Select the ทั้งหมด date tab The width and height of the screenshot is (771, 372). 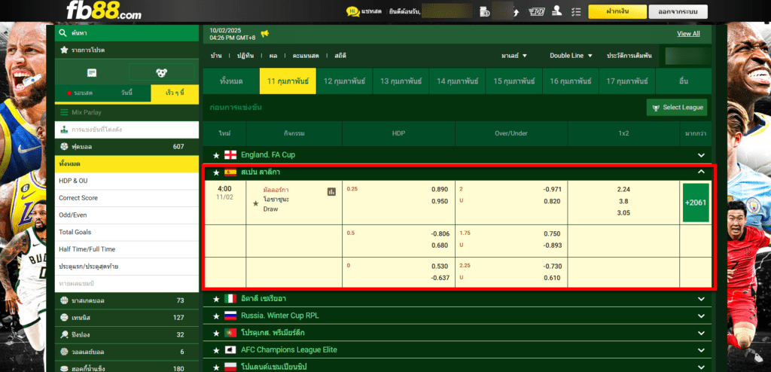(231, 81)
